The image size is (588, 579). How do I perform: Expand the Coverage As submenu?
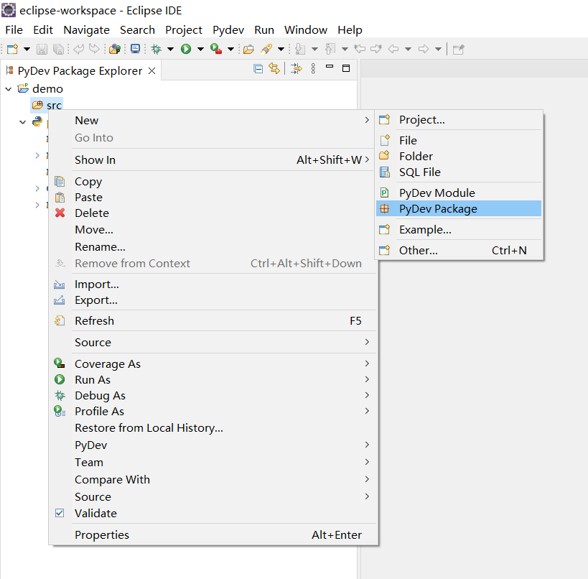pyautogui.click(x=213, y=364)
